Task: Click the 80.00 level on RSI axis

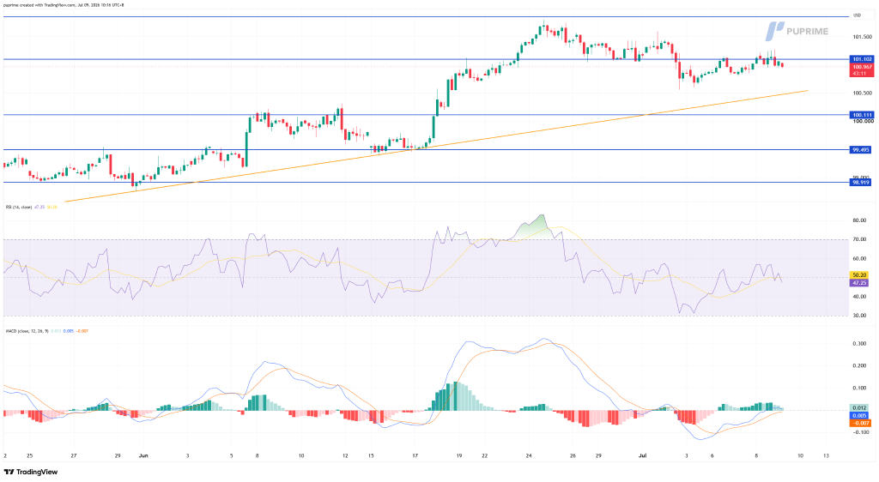Action: 859,220
